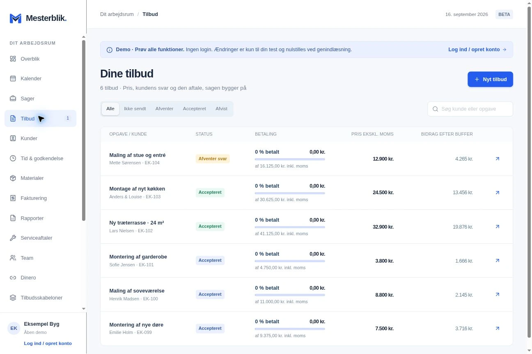Screen dimensions: 532x354
Task: Open the Montering af garderobe arrow icon
Action: [x=498, y=261]
